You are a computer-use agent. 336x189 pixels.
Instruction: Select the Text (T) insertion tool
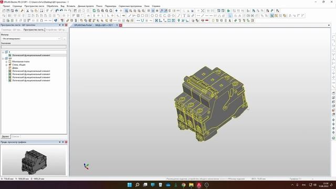(x=184, y=16)
